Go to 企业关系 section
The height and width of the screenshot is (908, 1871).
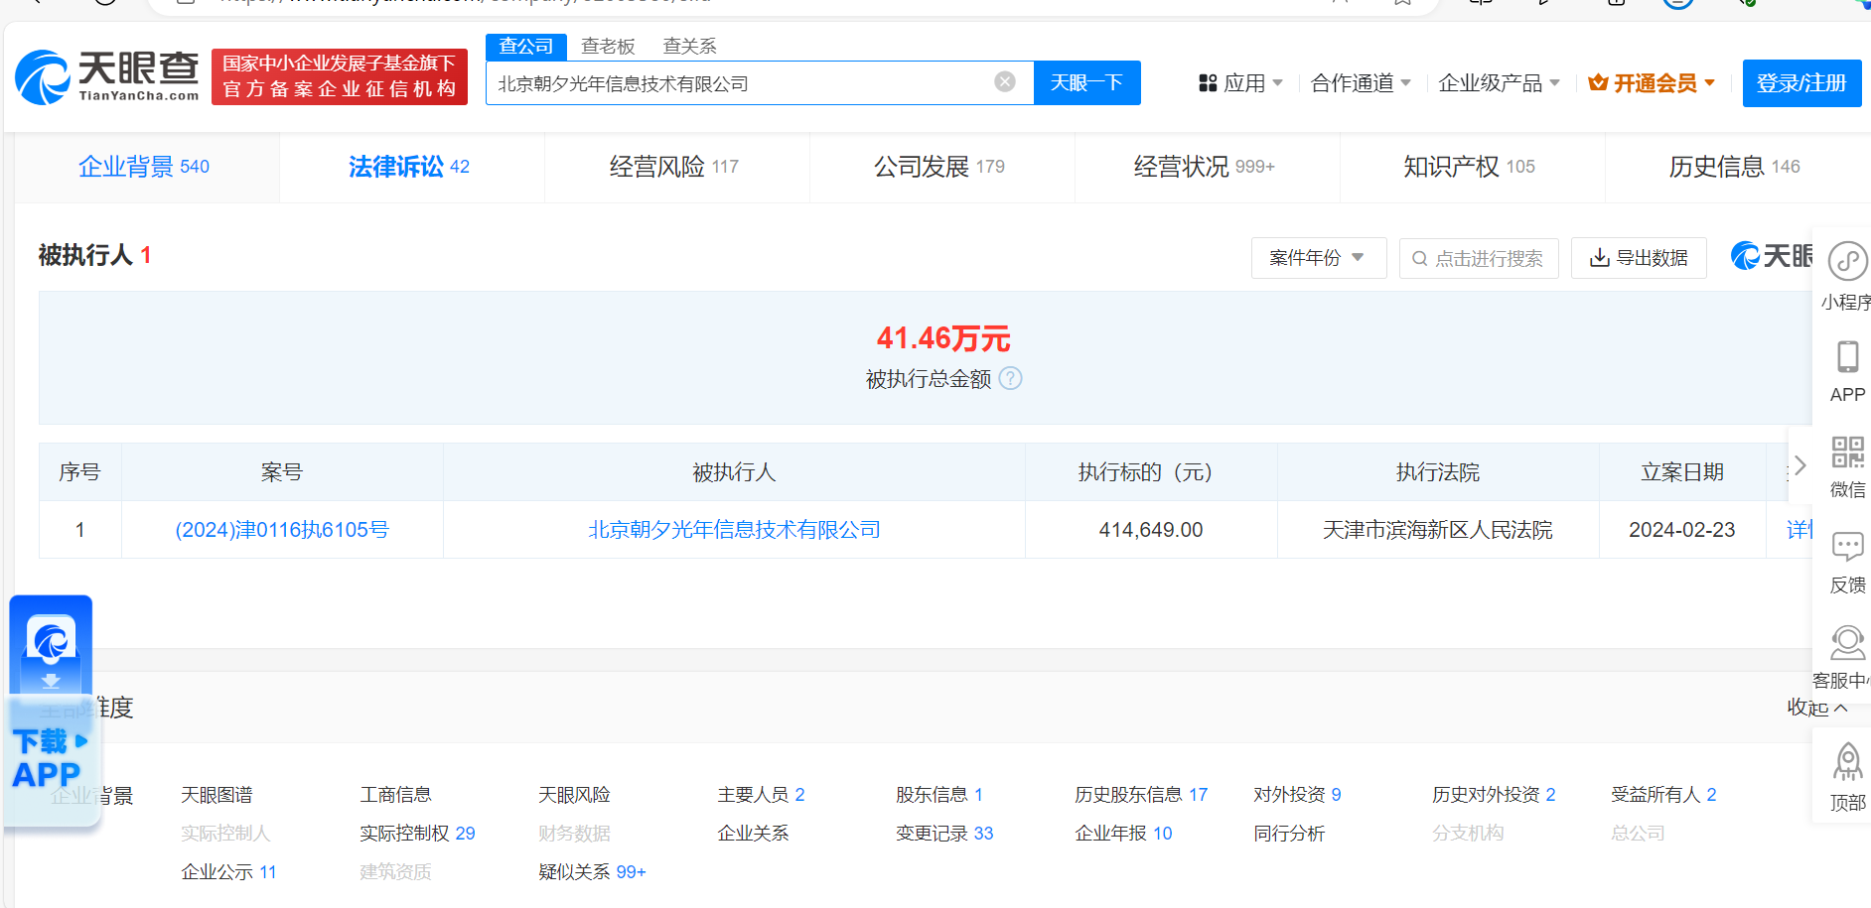(753, 834)
